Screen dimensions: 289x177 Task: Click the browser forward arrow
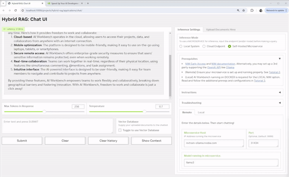pyautogui.click(x=9, y=11)
